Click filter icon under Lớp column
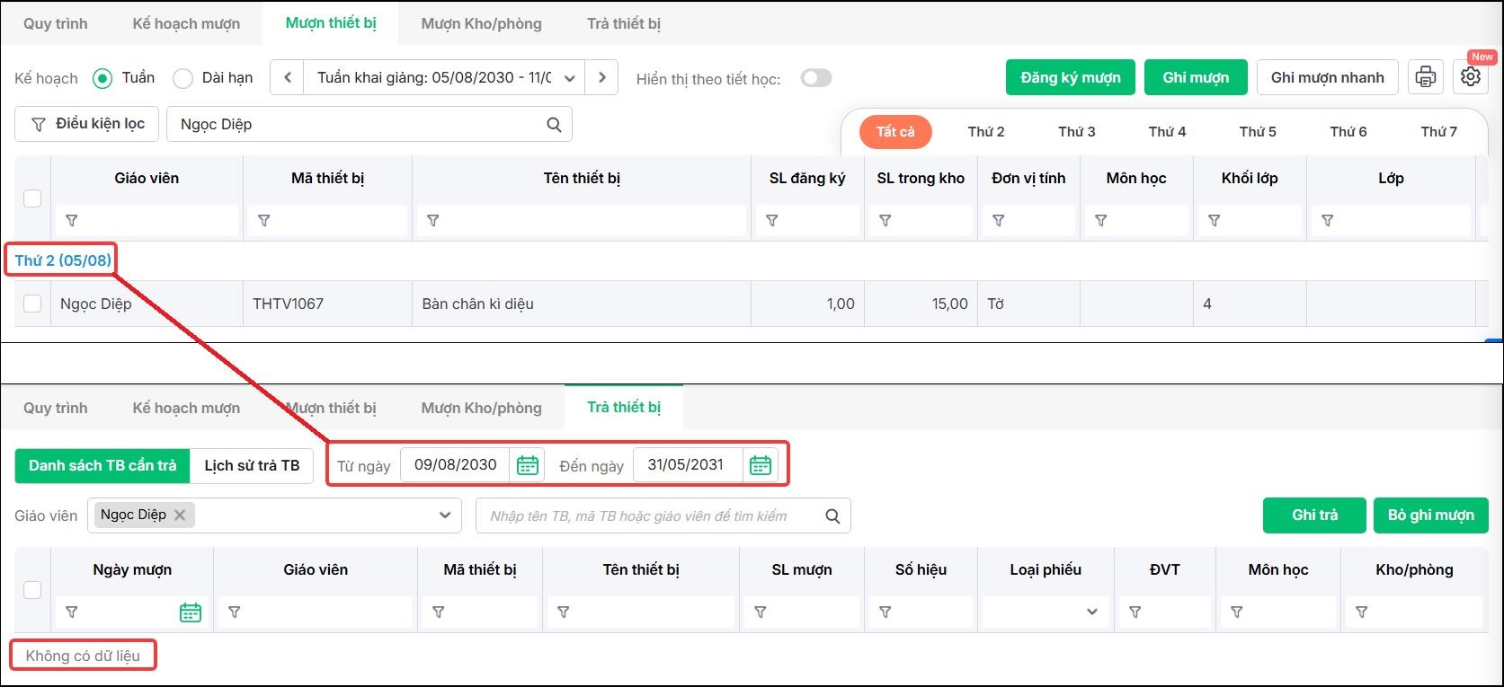Screen dimensions: 1504x687 1328,220
